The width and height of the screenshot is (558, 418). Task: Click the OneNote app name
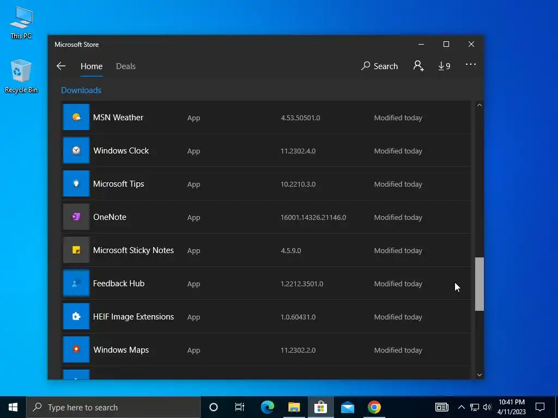(110, 217)
